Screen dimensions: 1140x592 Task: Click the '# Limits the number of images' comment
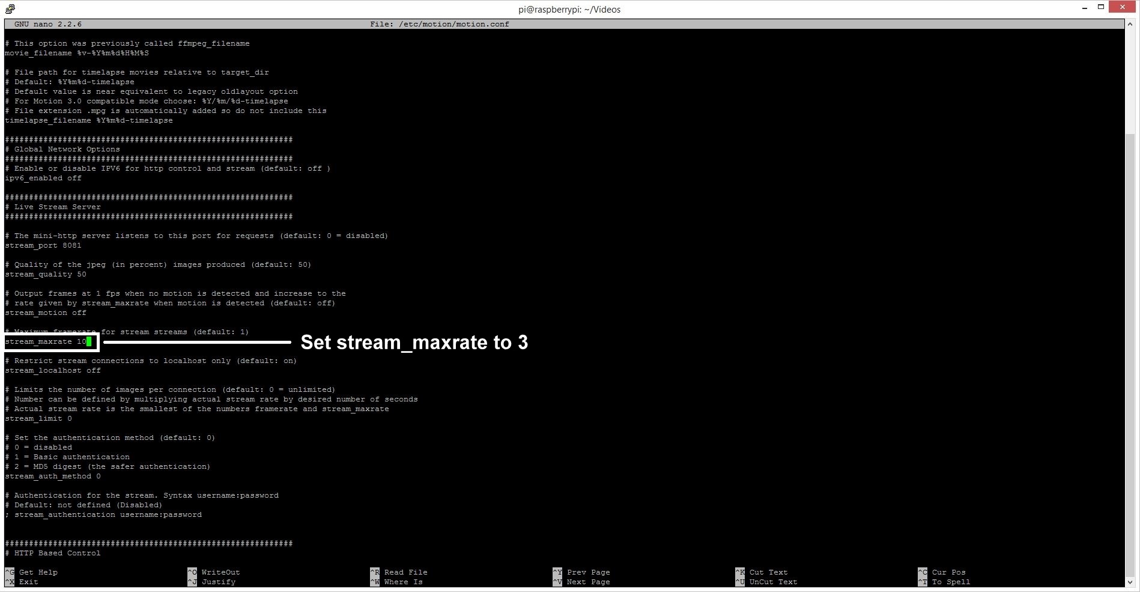(x=170, y=389)
